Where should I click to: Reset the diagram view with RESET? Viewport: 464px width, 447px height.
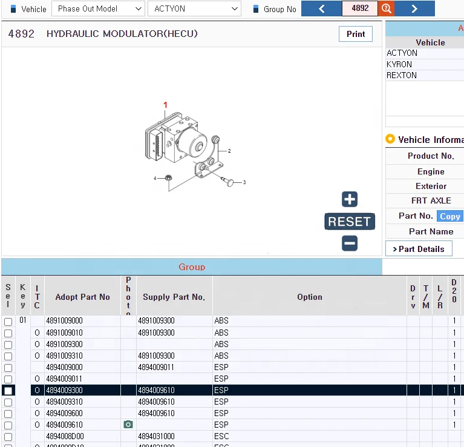[350, 222]
